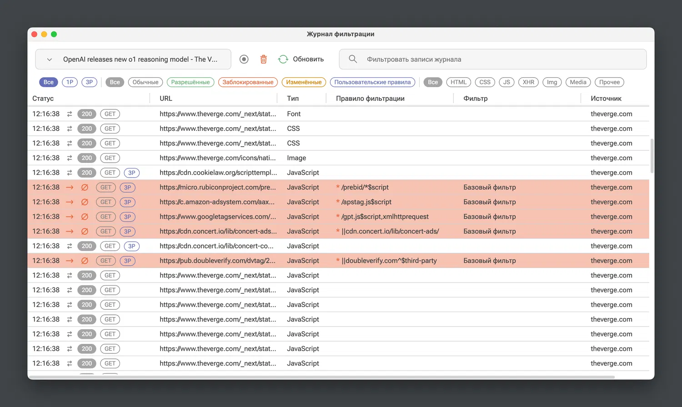Expand the OpenAI page title combo box

pyautogui.click(x=140, y=60)
